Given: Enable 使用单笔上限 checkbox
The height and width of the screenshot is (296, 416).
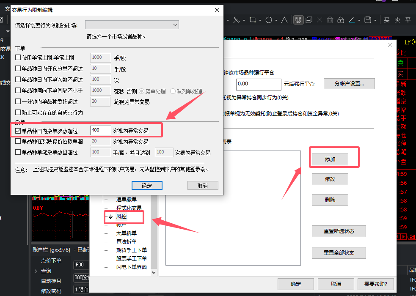Looking at the screenshot, I should [x=18, y=58].
